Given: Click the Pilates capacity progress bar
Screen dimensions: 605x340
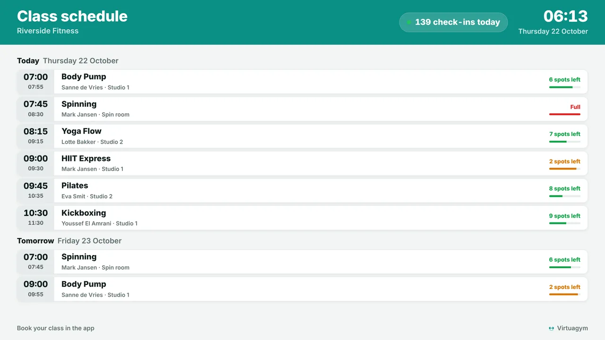Looking at the screenshot, I should click(x=565, y=196).
